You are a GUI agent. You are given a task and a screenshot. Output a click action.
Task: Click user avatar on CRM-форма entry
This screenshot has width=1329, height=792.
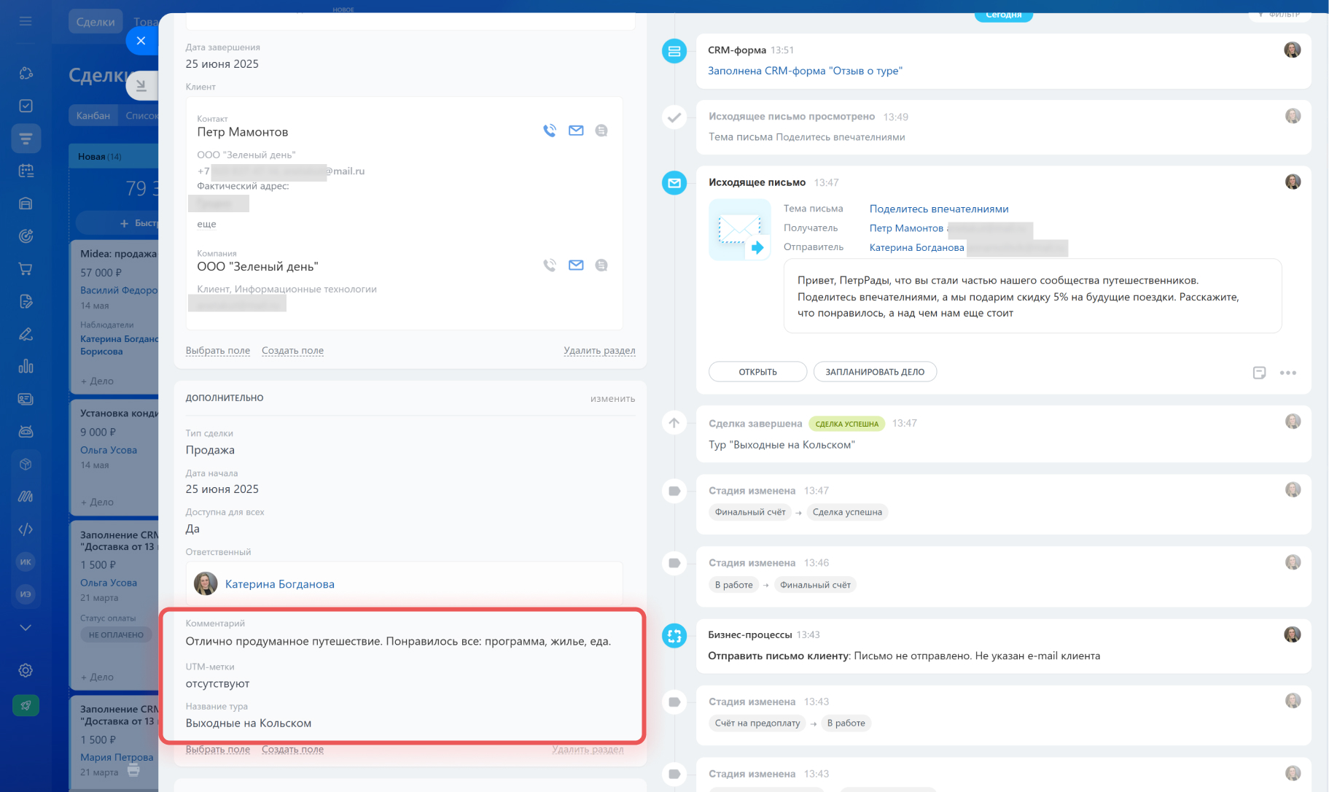1292,50
